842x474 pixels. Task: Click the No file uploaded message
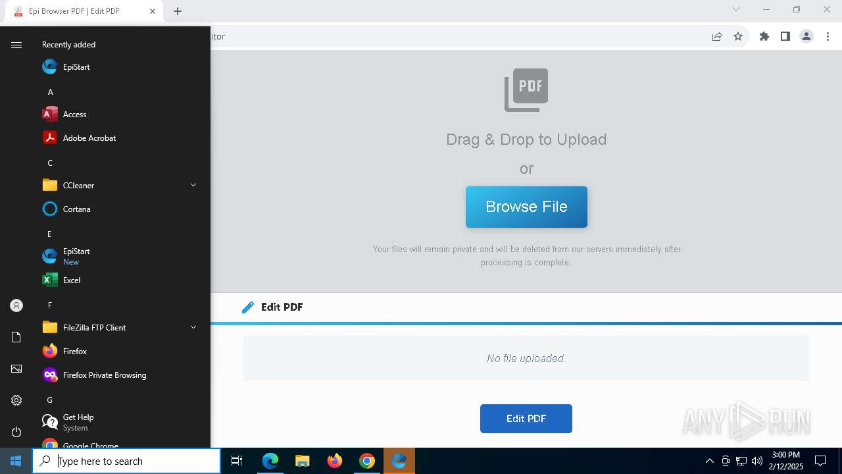(x=526, y=358)
